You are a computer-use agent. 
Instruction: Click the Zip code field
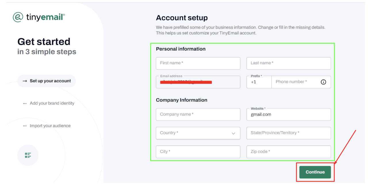[x=289, y=152]
